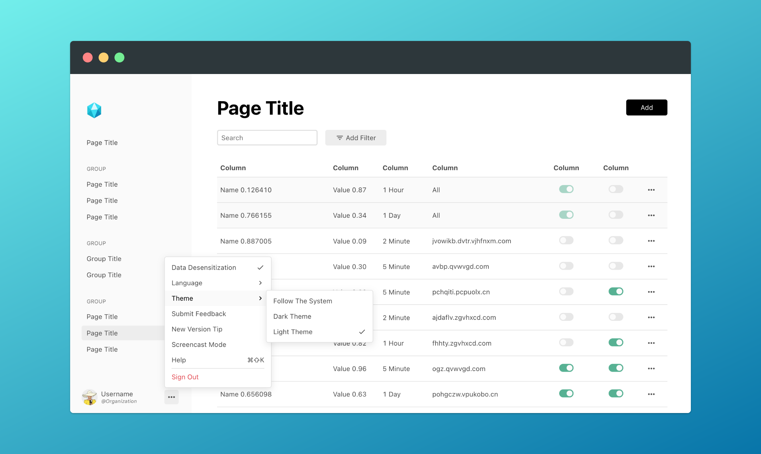Choose Follow The System theme option

(x=302, y=301)
